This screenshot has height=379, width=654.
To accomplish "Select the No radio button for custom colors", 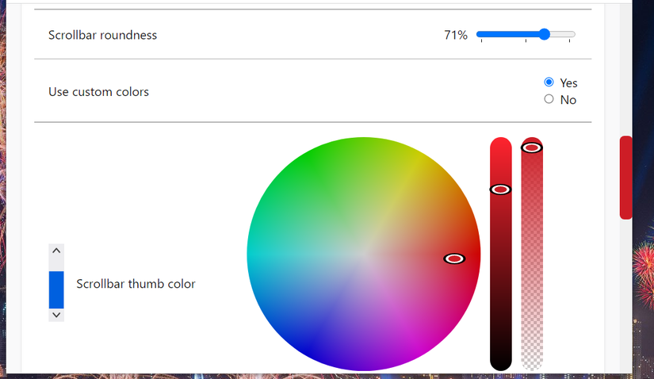I will (549, 99).
